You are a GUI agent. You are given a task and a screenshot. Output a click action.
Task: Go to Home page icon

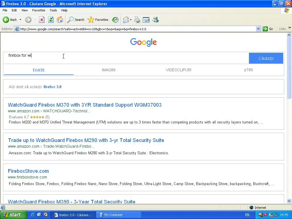click(60, 20)
